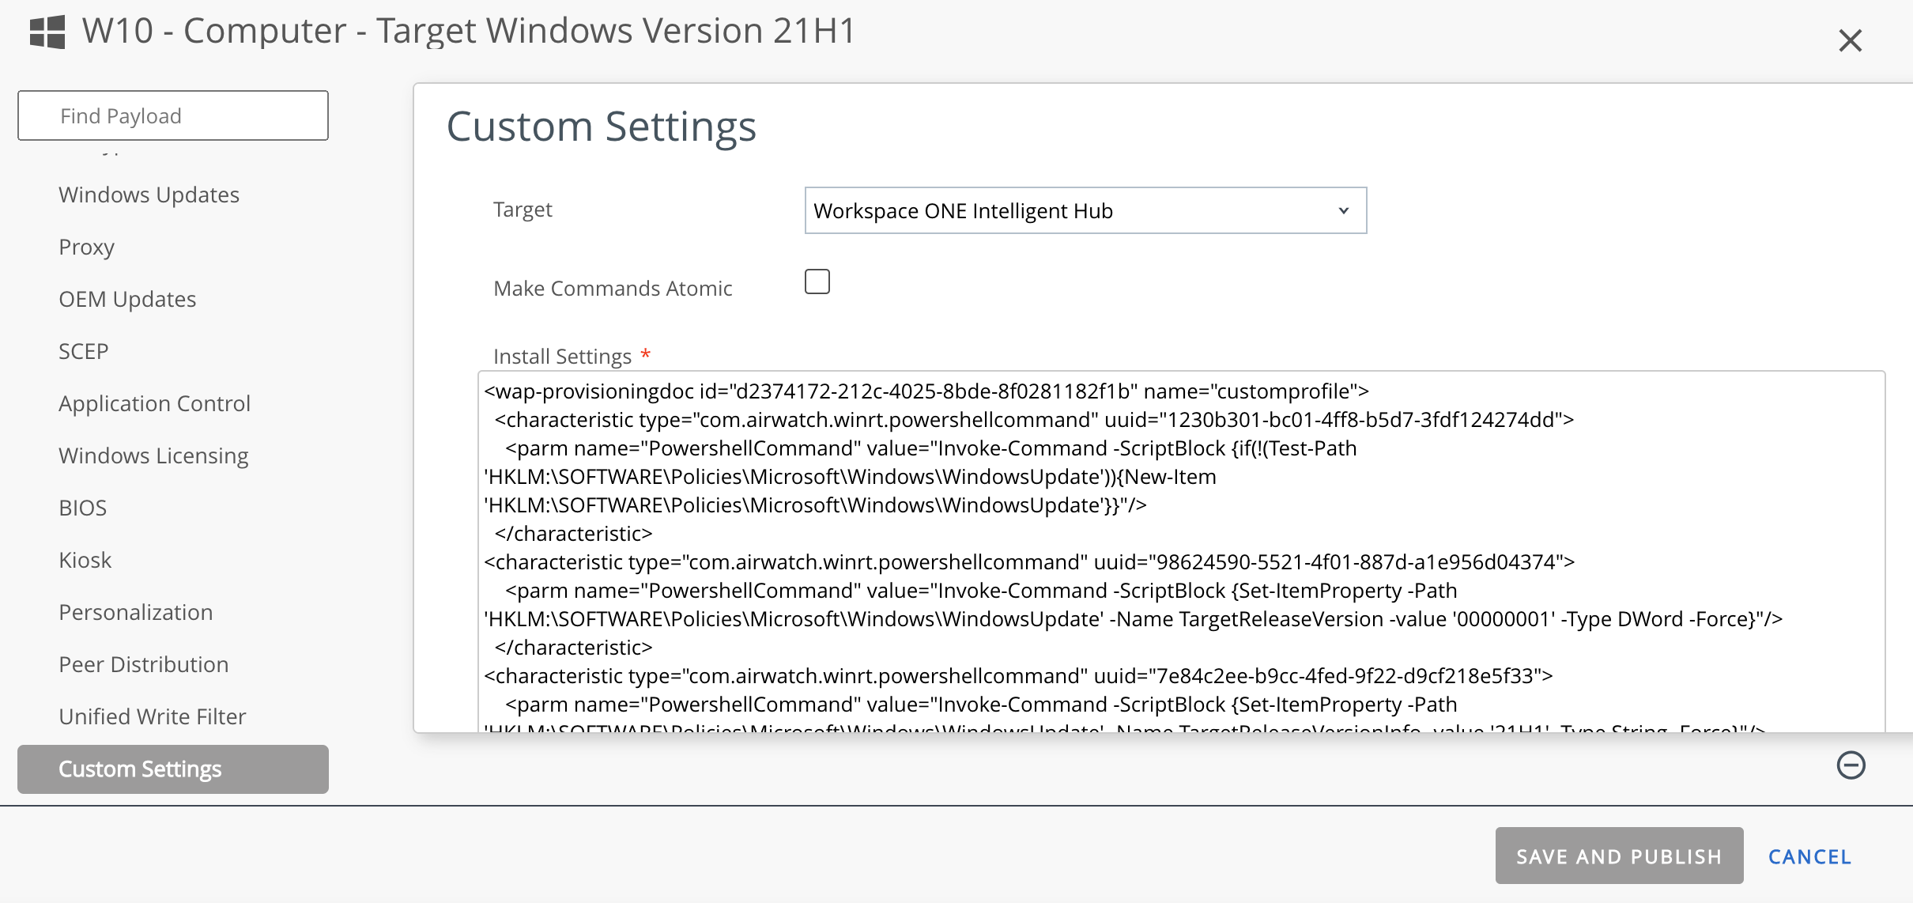Go to SCEP payload
The height and width of the screenshot is (903, 1913).
click(83, 351)
